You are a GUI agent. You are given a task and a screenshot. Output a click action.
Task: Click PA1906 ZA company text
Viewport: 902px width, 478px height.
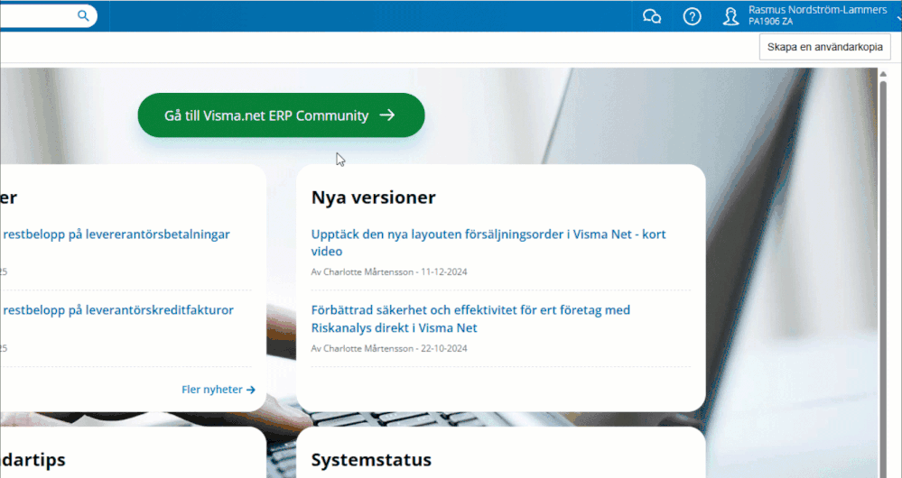pyautogui.click(x=770, y=22)
